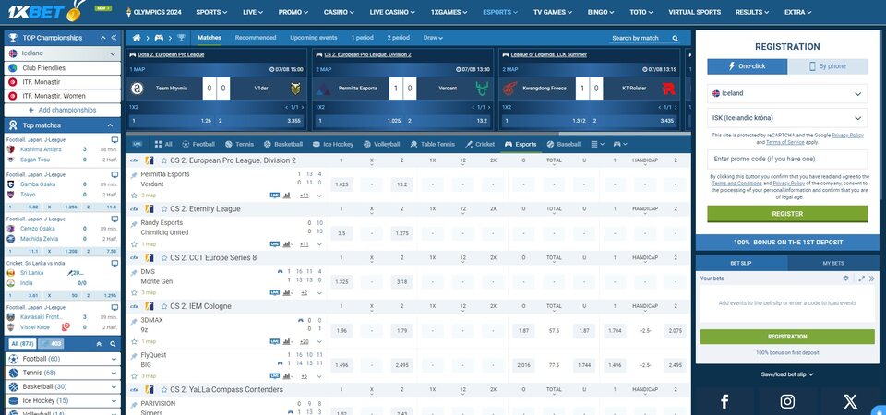
Task: Open stream icon for Kashima Antlers match
Action: (x=114, y=140)
